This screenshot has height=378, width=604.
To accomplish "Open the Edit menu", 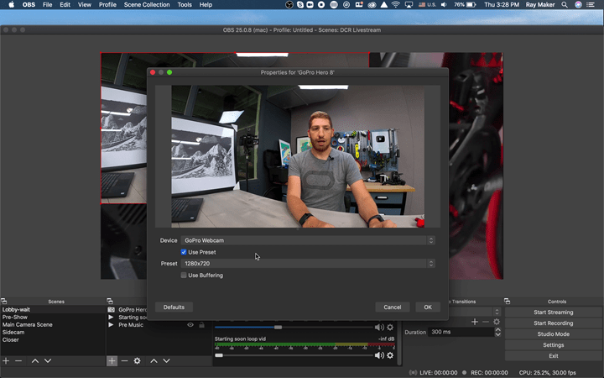I will 65,5.
